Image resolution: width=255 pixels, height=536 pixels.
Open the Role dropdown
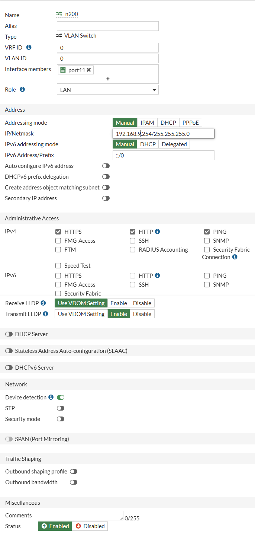pyautogui.click(x=108, y=90)
